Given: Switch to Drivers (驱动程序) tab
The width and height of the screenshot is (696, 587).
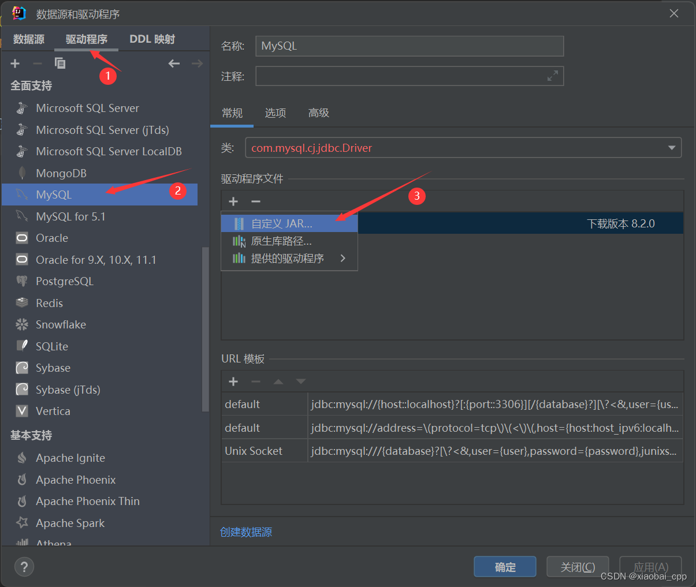Looking at the screenshot, I should 87,39.
